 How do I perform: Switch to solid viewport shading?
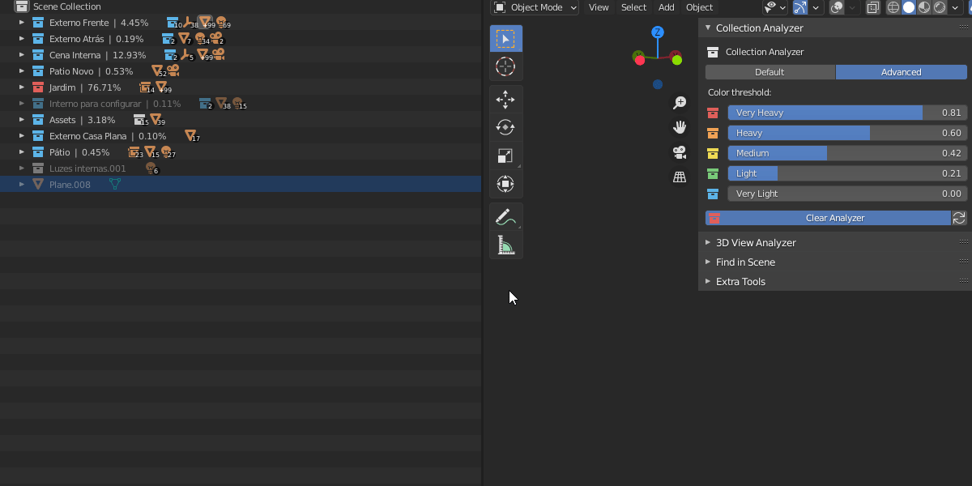[x=909, y=7]
